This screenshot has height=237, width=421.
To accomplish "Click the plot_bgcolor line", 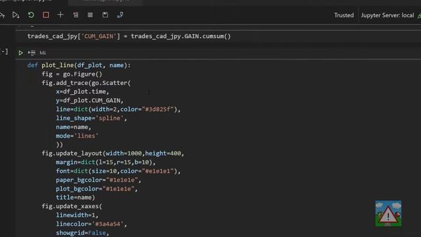I will [97, 189].
